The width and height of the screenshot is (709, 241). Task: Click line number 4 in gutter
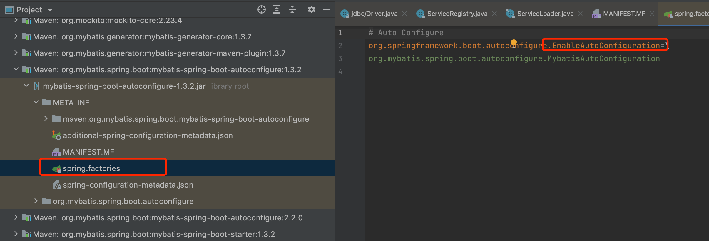(x=340, y=71)
